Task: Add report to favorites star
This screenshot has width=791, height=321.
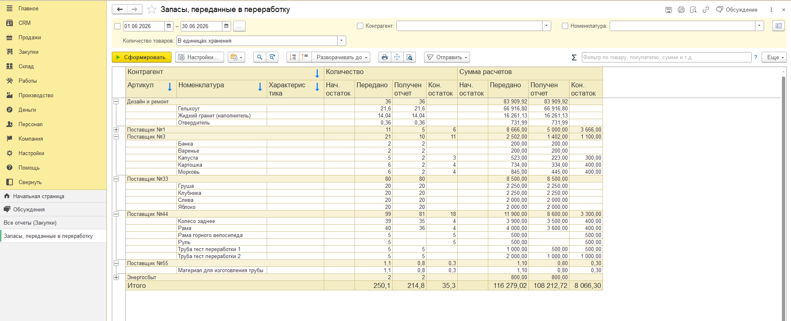Action: [x=152, y=10]
